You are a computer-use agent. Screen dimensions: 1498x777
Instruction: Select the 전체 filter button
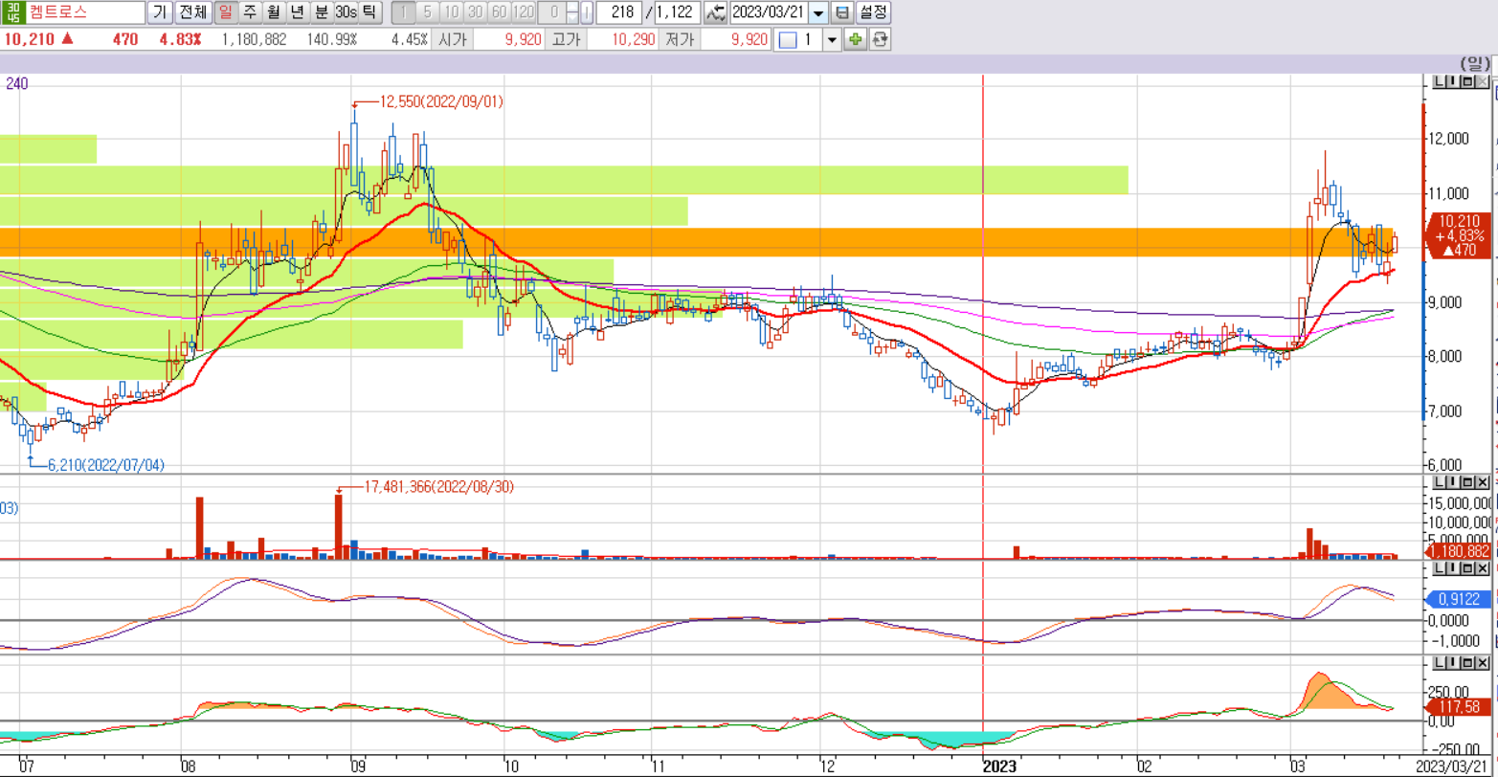coord(191,12)
